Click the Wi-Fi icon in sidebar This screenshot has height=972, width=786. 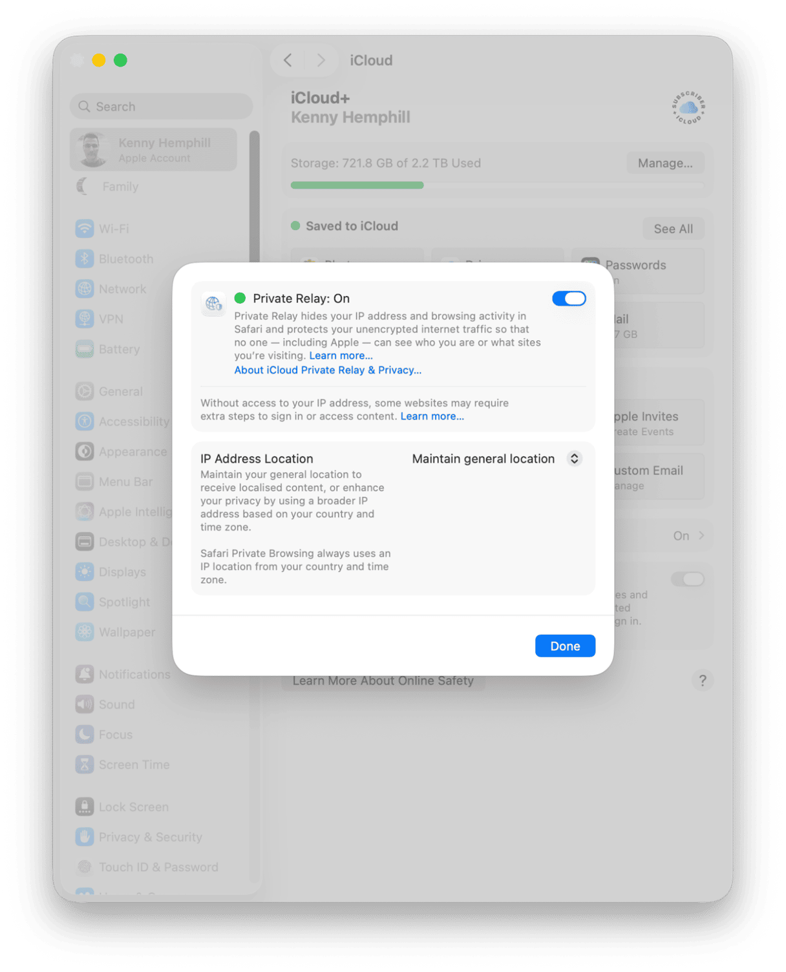[85, 229]
